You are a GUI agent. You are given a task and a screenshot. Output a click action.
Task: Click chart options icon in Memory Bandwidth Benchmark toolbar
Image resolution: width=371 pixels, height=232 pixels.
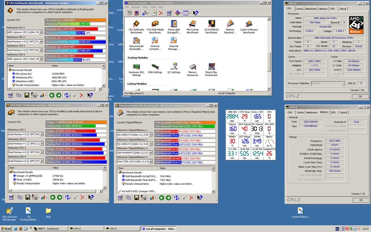[x=153, y=198]
